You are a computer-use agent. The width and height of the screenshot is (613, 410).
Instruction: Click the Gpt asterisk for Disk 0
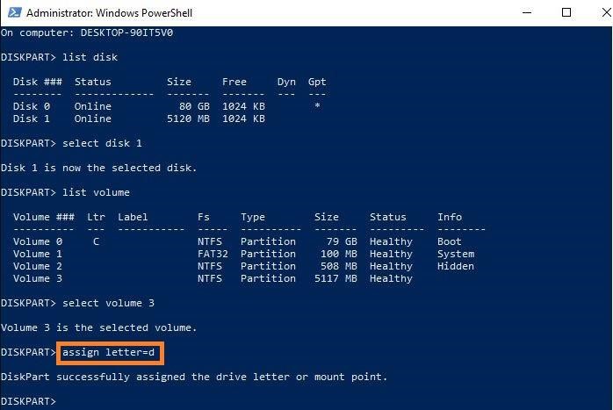(x=317, y=106)
